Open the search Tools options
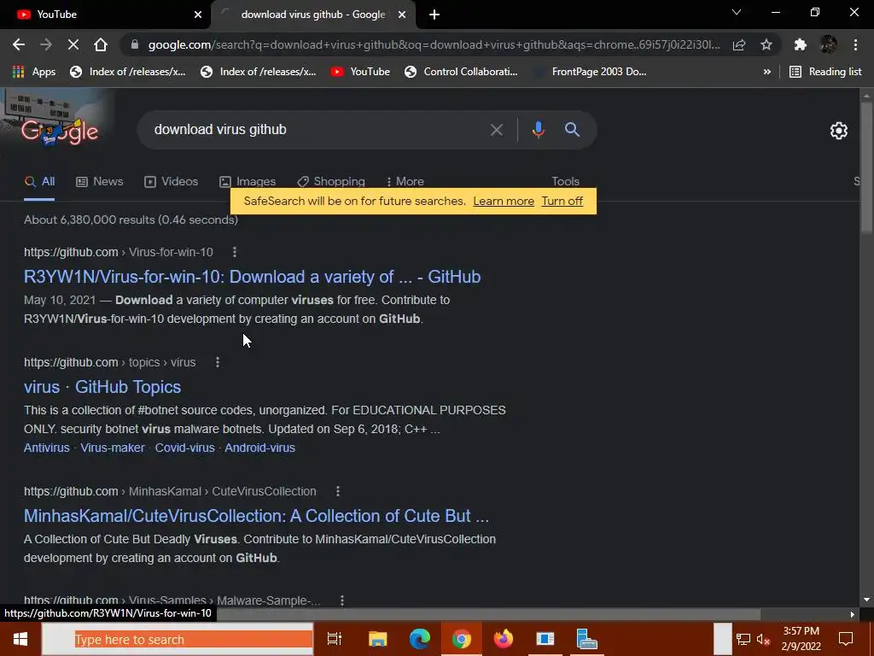The height and width of the screenshot is (656, 874). point(565,181)
